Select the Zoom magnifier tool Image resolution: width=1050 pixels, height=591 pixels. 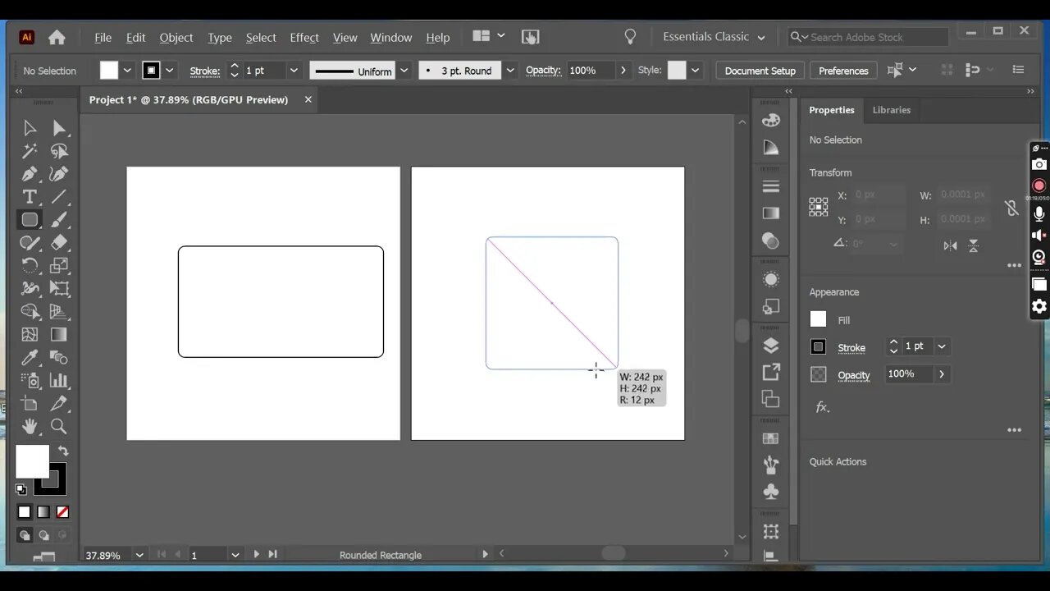point(59,427)
